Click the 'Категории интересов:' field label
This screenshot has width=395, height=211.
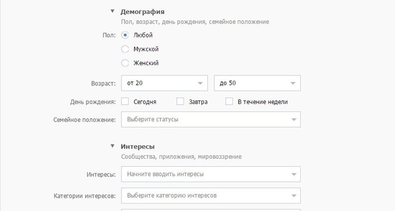click(84, 196)
